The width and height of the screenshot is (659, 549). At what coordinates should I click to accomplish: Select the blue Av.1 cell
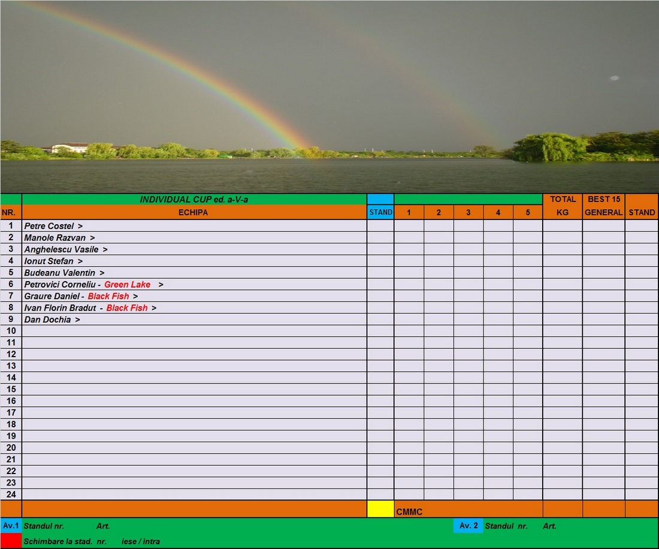(11, 526)
